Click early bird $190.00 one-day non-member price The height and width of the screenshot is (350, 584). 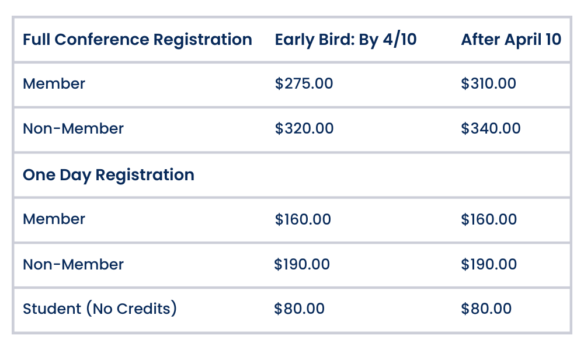click(x=302, y=265)
